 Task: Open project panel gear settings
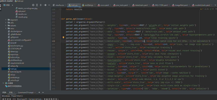pos(45,5)
